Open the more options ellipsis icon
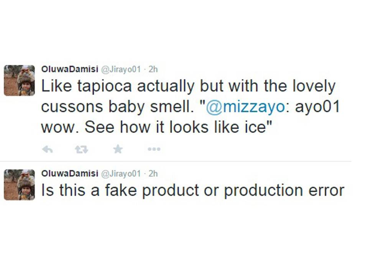Viewport: 368px width, 276px height. (x=154, y=149)
